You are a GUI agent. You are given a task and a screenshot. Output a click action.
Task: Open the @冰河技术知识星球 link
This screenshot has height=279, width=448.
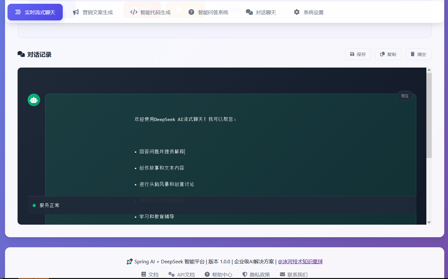[x=300, y=261]
